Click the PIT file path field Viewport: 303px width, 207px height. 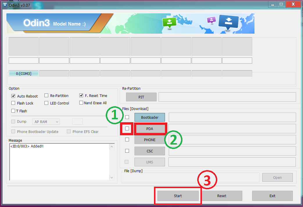point(227,97)
